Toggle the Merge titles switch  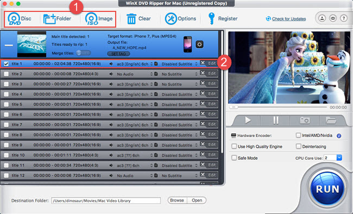[x=83, y=53]
